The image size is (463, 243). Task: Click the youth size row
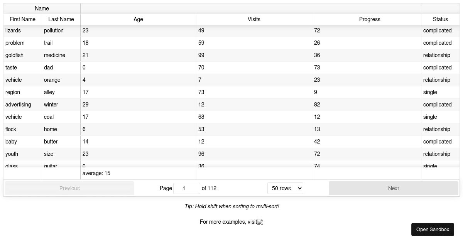click(231, 154)
